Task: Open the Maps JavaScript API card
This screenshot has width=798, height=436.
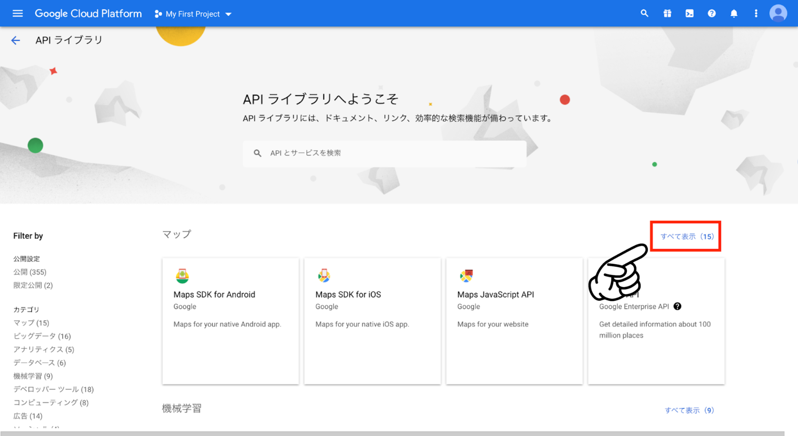Action: [515, 321]
